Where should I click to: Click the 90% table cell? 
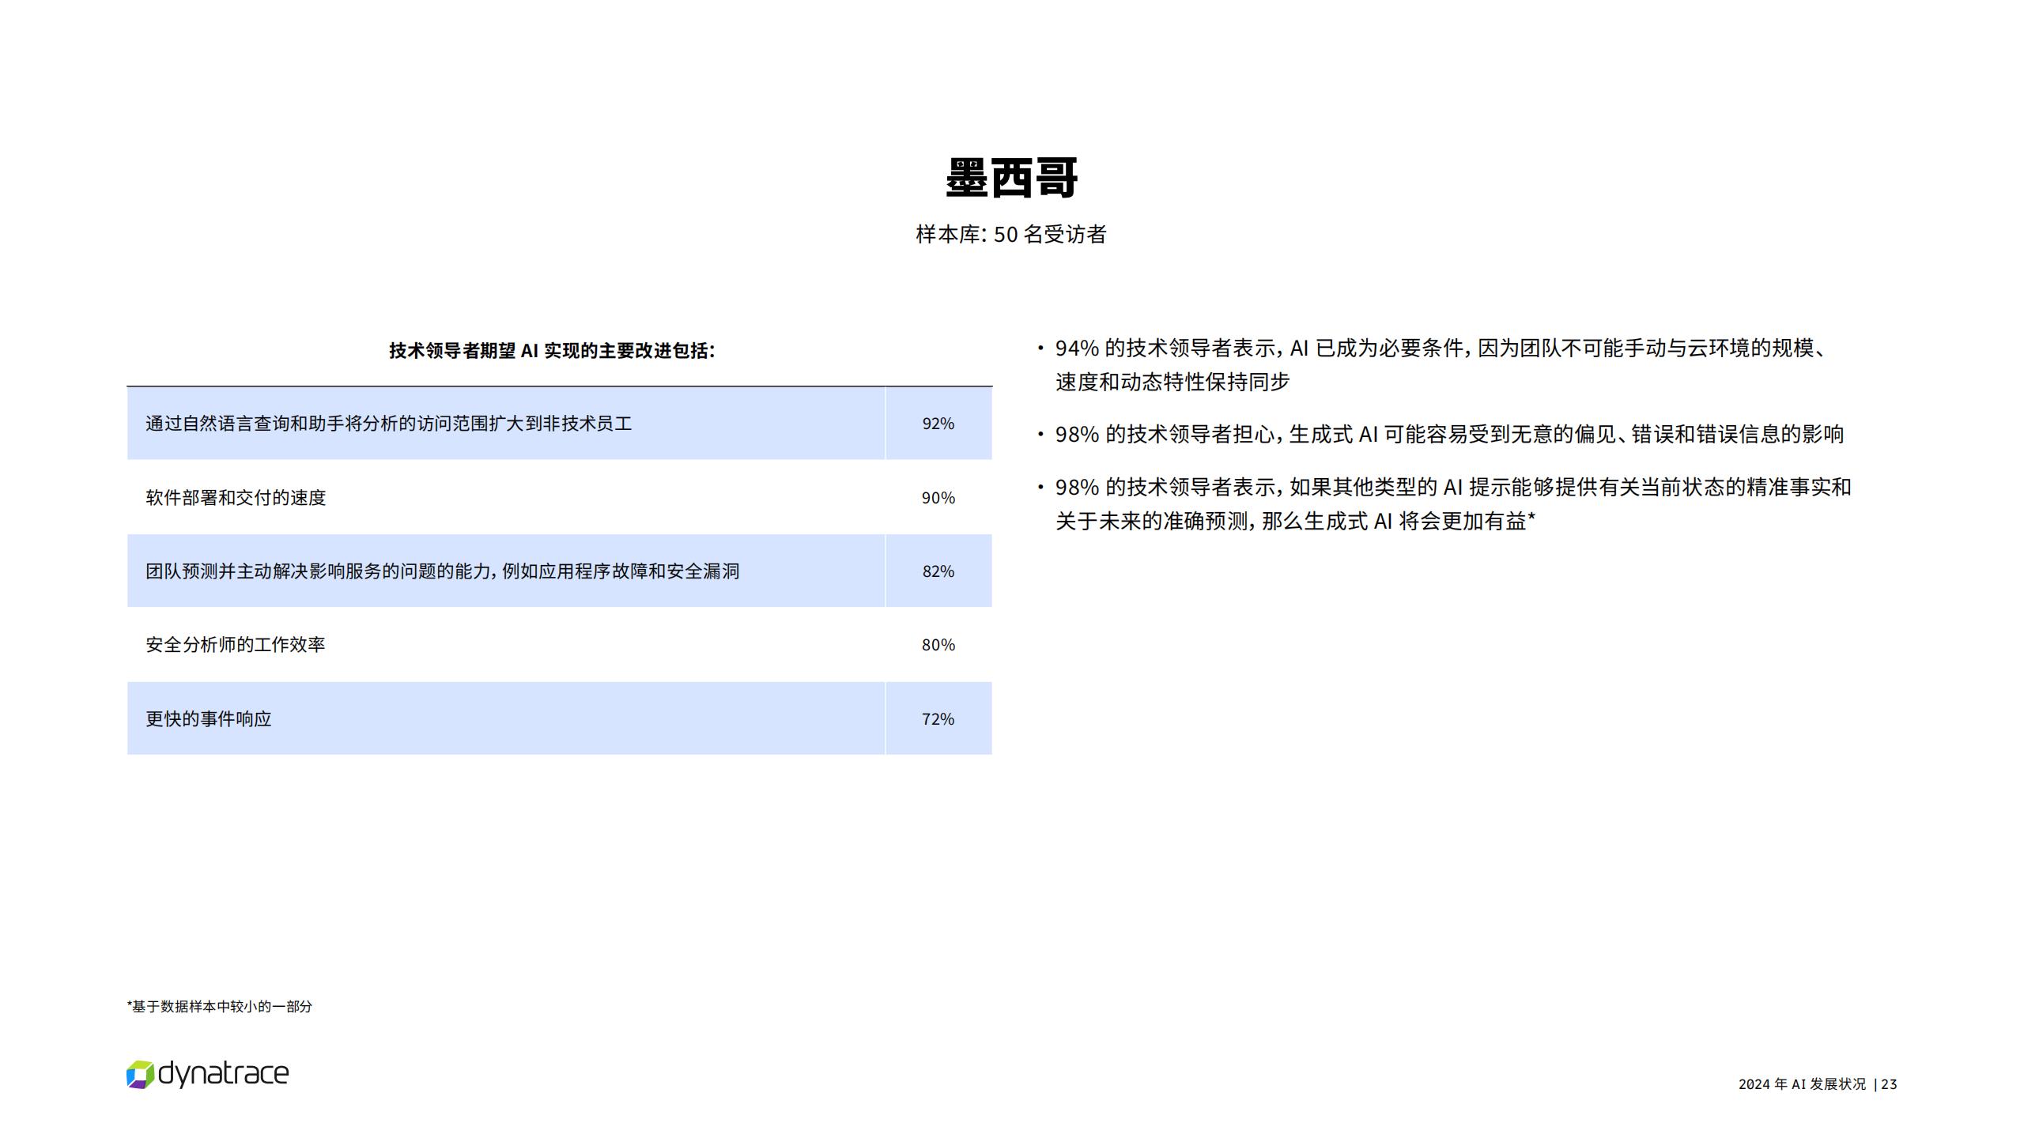click(938, 498)
